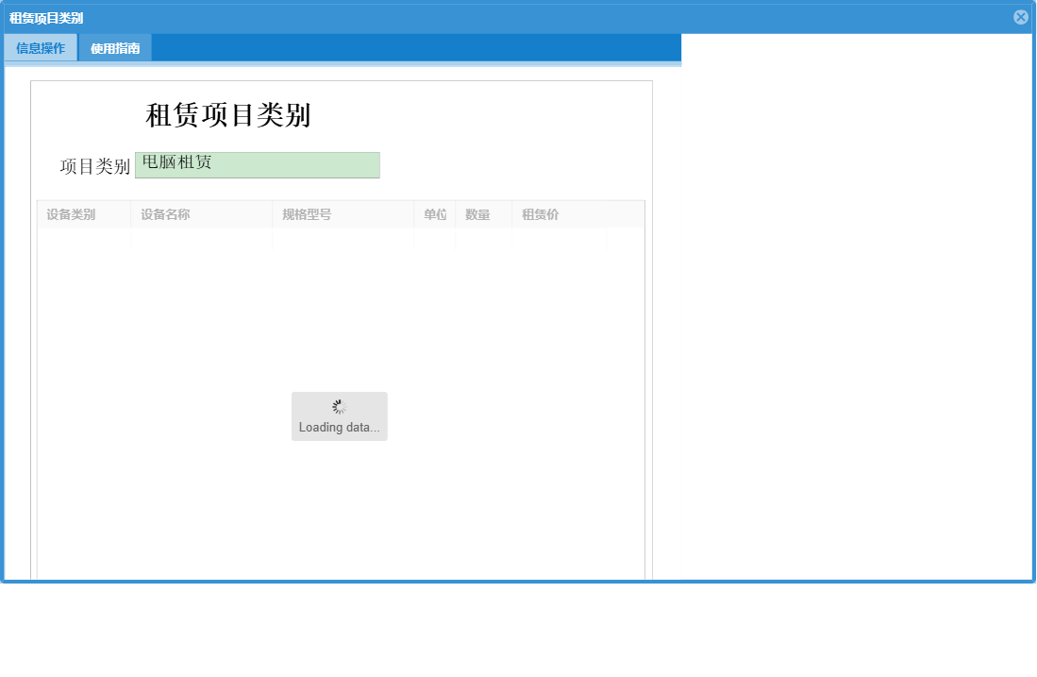The image size is (1037, 677).
Task: Click first row cell under 设备名称
Action: 201,240
